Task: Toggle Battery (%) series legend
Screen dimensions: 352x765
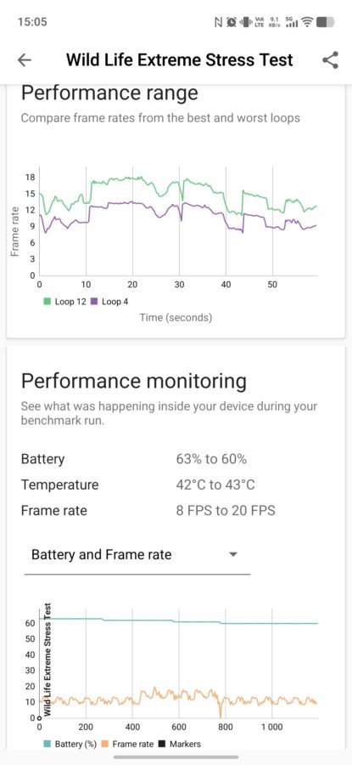Action: (70, 744)
